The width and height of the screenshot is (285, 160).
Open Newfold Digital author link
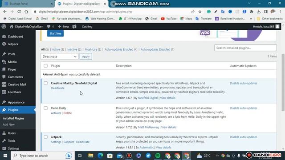(148, 98)
